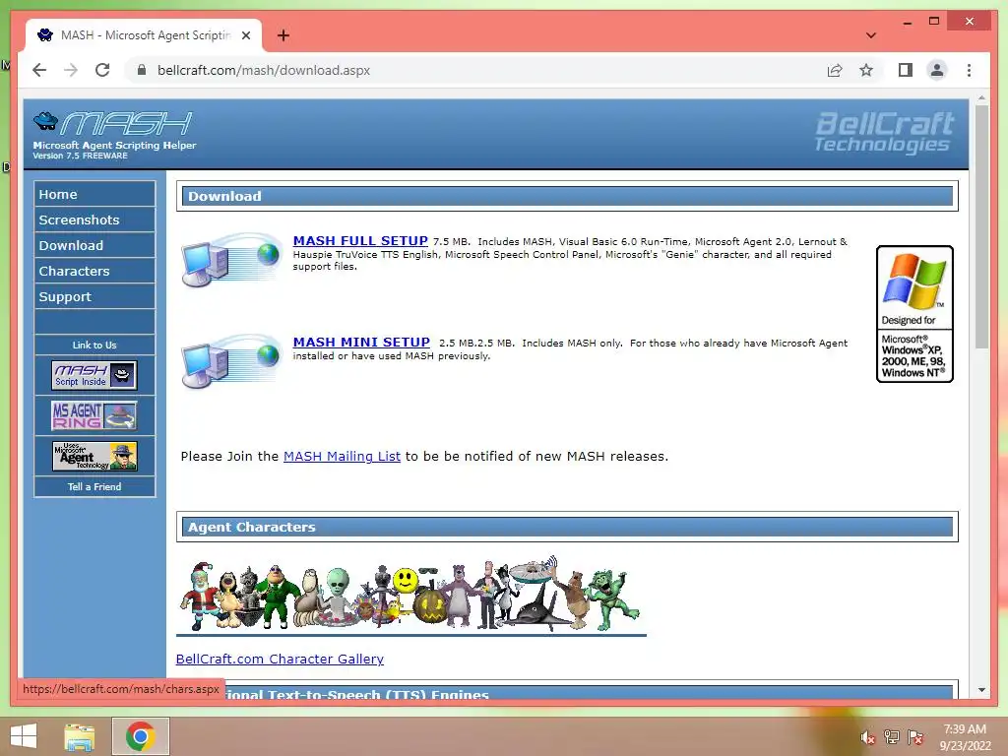Open the Chrome three-dot menu

[x=969, y=70]
